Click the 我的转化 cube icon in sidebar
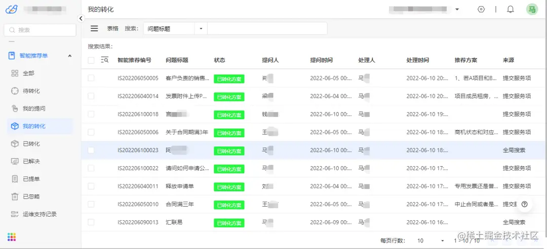Screen dimensions: 547x249 pos(15,126)
